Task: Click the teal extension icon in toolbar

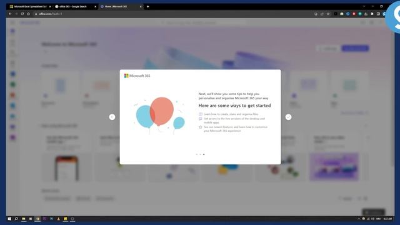Action: pyautogui.click(x=360, y=14)
